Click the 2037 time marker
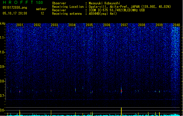Image resolution: width=183 pixels, height=116 pixels. click(124, 25)
